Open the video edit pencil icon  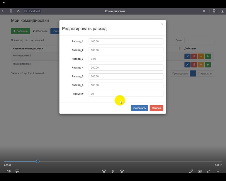191,171
